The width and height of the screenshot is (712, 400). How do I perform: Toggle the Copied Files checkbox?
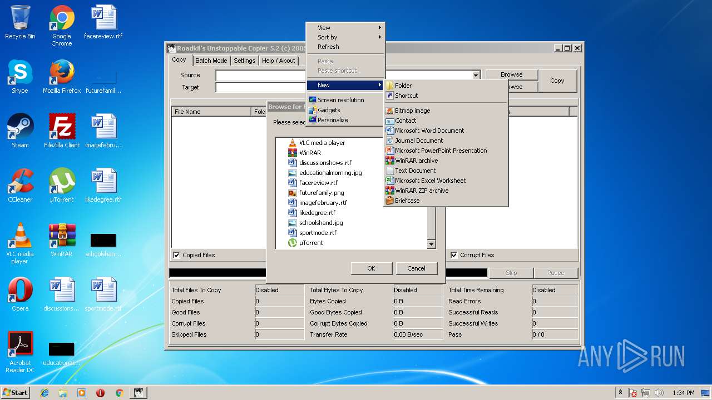click(x=176, y=255)
